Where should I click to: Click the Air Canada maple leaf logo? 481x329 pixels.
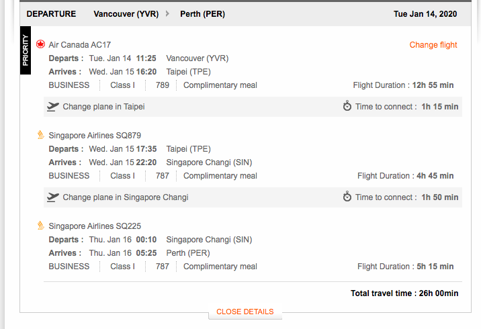point(40,44)
